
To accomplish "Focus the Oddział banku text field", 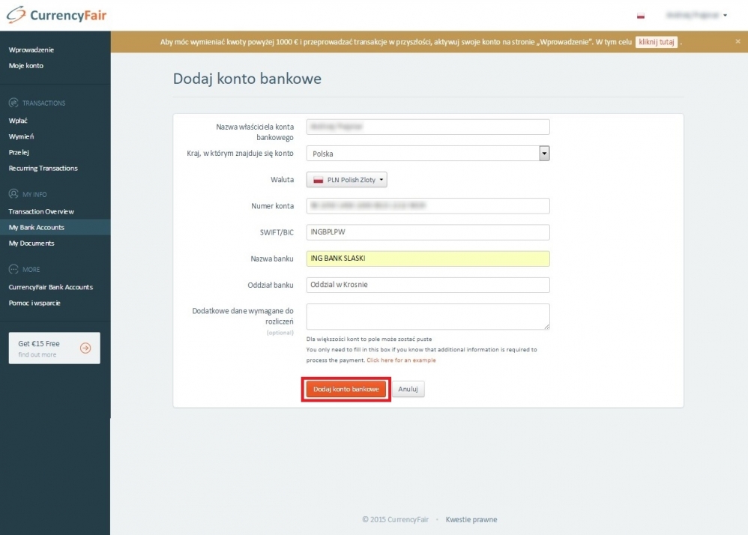I will point(428,285).
